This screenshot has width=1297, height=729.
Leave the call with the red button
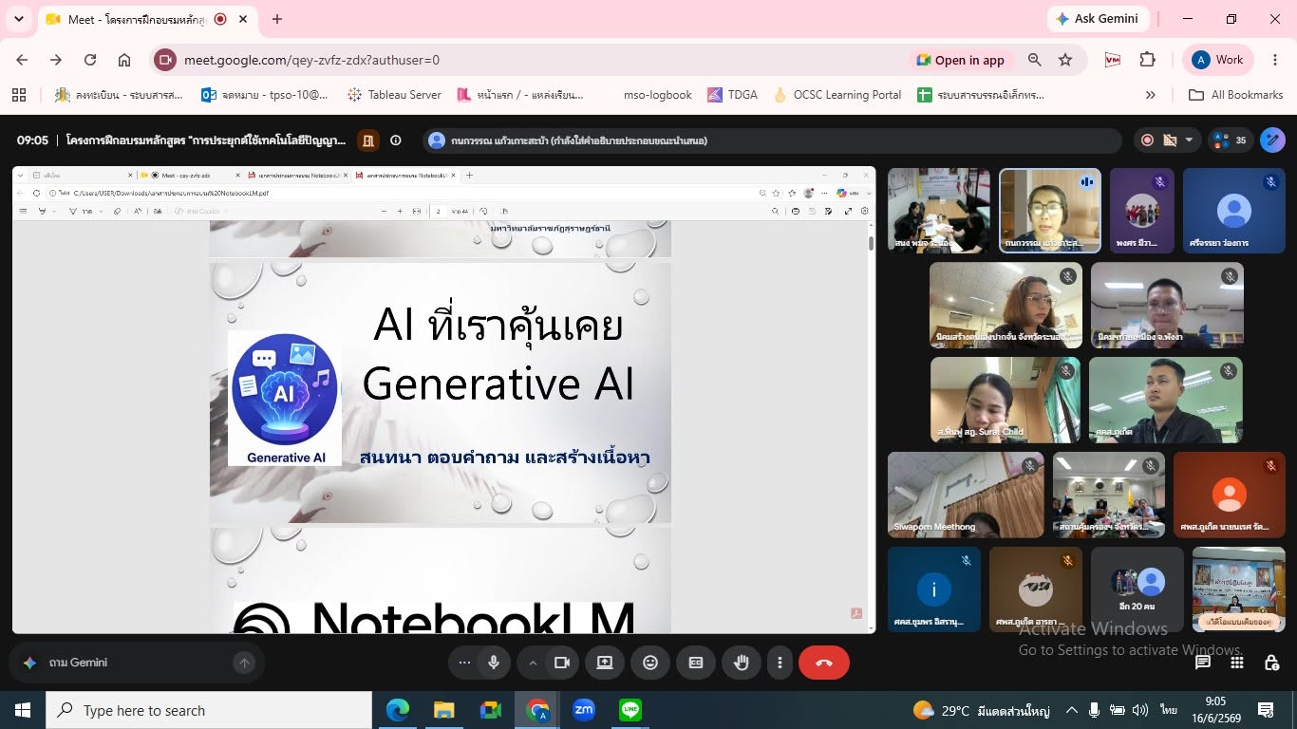tap(824, 664)
